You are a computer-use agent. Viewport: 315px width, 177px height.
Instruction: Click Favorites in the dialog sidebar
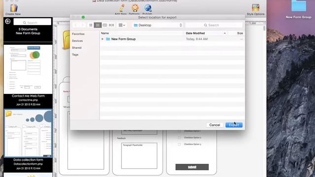click(x=78, y=34)
